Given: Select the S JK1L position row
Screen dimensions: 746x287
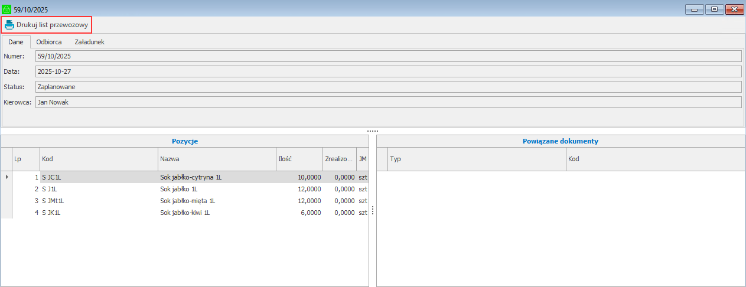Looking at the screenshot, I should click(51, 213).
